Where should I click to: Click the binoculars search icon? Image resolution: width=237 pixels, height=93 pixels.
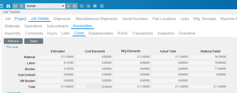(8, 6)
